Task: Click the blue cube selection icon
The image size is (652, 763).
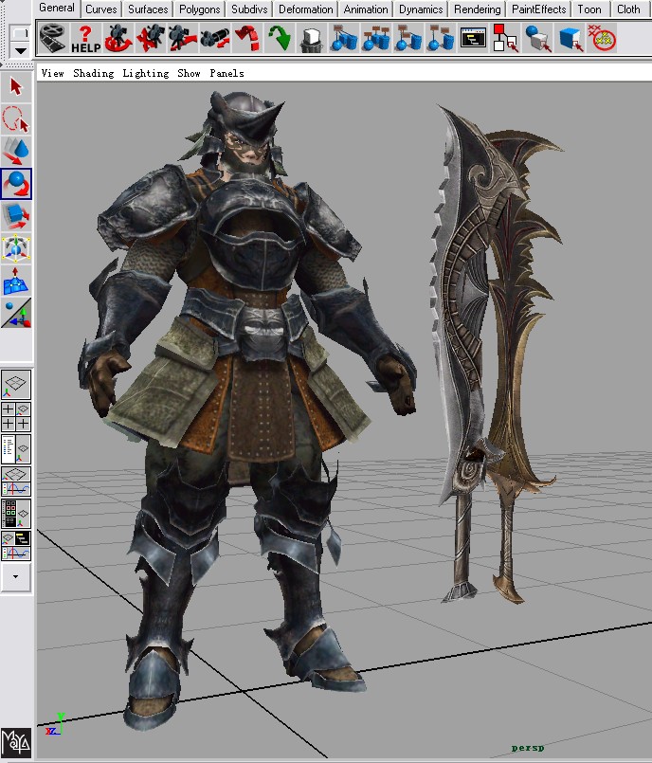Action: [570, 38]
